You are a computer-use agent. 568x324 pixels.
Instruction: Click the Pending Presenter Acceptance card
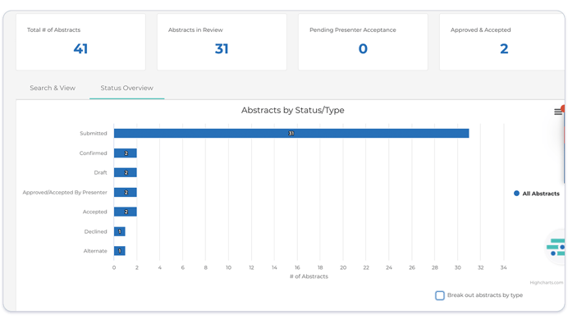(363, 42)
